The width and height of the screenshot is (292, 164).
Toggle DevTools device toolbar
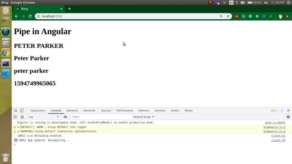[x=22, y=110]
